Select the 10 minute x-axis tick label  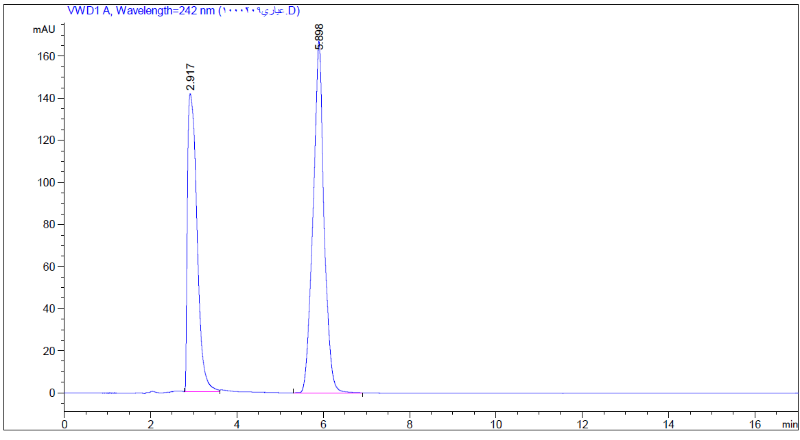pos(495,424)
